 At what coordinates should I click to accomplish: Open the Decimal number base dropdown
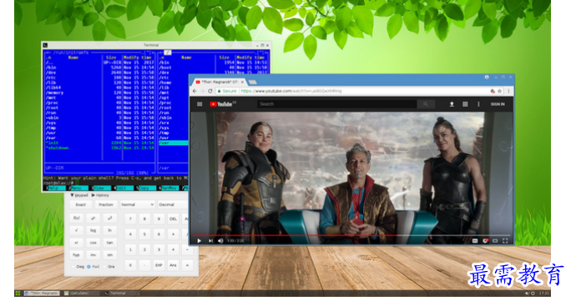pyautogui.click(x=173, y=204)
